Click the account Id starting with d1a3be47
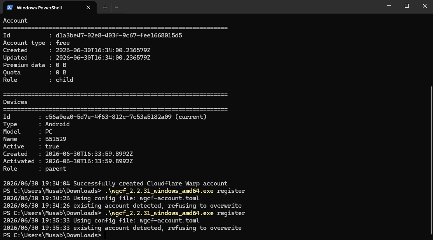 tap(119, 35)
